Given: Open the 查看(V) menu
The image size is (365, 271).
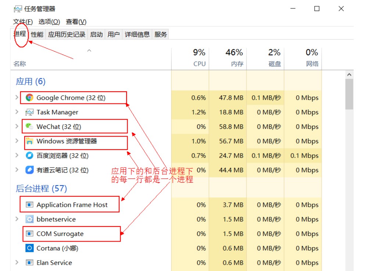Looking at the screenshot, I should coord(76,22).
